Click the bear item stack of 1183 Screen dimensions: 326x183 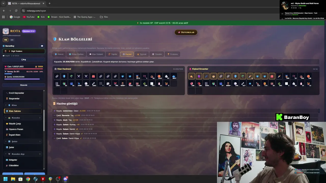pyautogui.click(x=137, y=83)
